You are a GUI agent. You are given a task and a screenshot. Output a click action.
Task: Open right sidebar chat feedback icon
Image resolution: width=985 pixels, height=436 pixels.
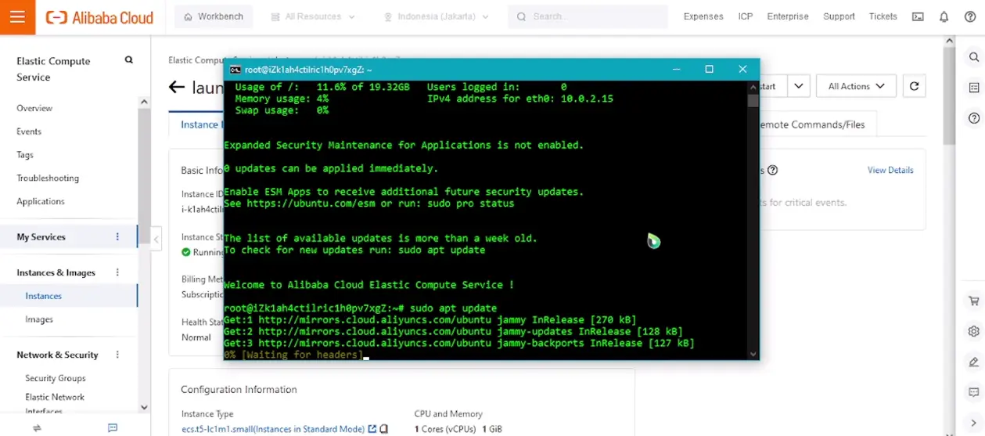click(x=974, y=392)
